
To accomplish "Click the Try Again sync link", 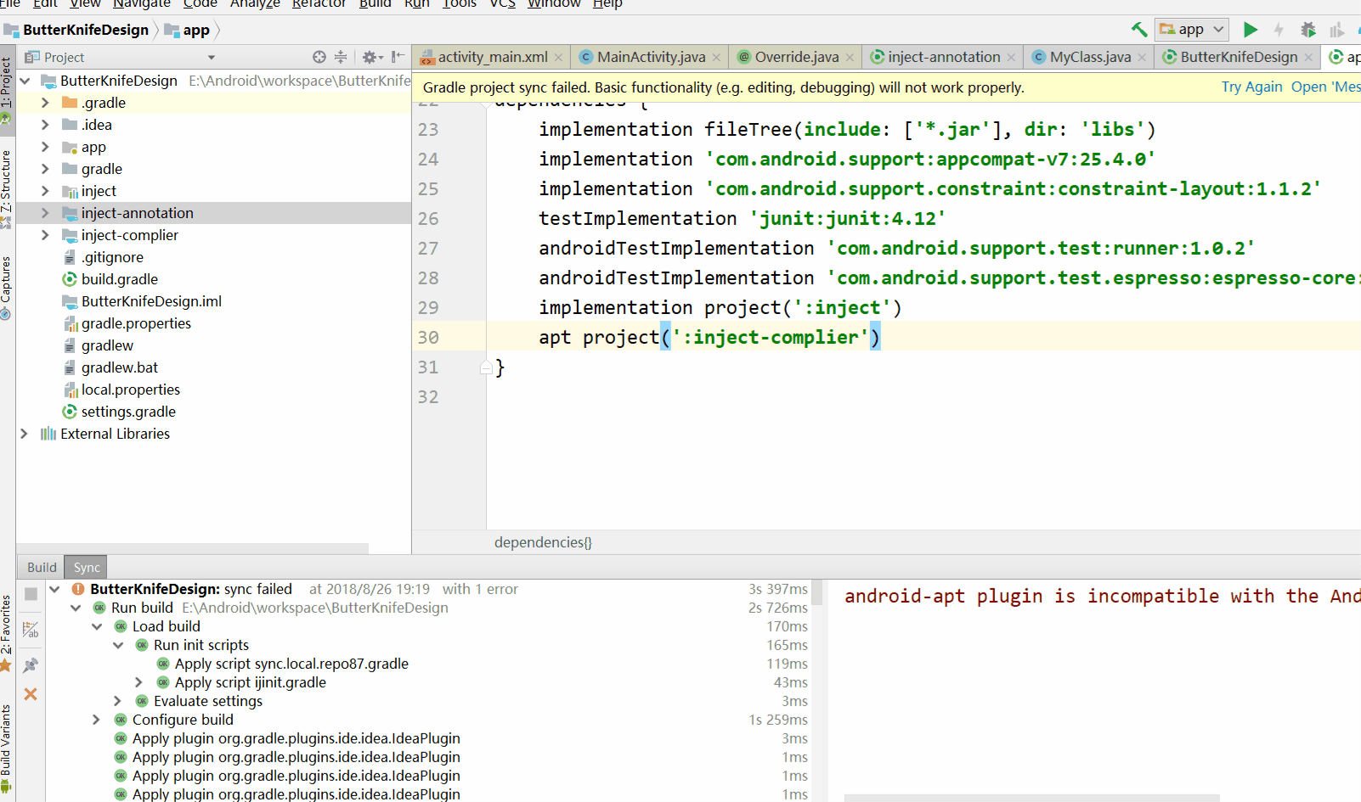I will 1252,87.
